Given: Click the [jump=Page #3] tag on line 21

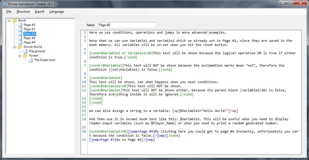Looking at the screenshot, I should click(103, 140).
